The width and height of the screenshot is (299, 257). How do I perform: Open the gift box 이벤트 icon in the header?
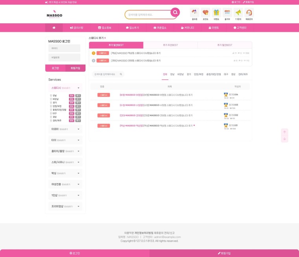pyautogui.click(x=216, y=13)
